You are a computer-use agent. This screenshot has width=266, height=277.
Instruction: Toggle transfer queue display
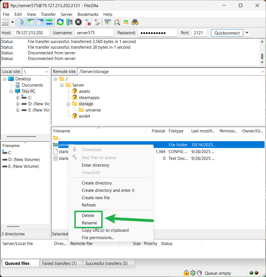click(x=49, y=22)
